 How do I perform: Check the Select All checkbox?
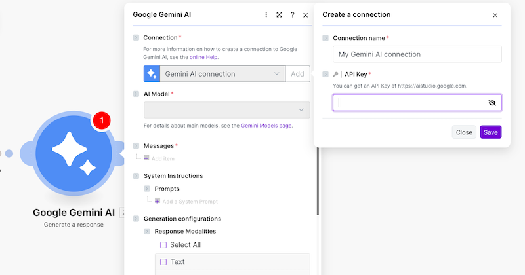(x=163, y=245)
